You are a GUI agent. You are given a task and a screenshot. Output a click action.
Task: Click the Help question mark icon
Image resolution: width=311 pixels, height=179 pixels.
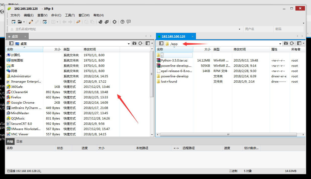122,22
